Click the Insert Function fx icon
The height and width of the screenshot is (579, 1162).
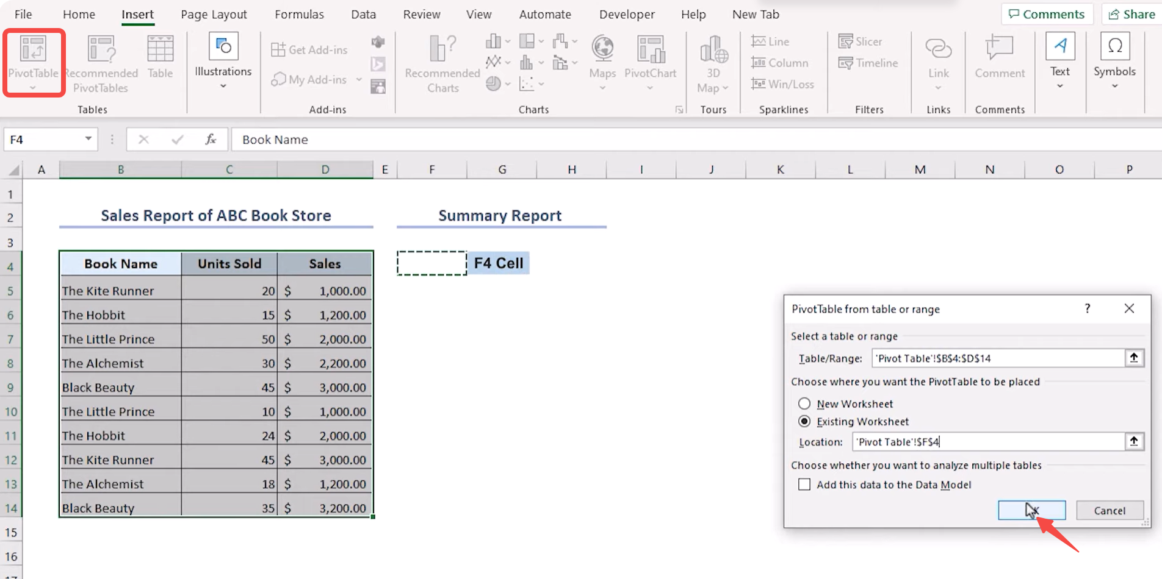[211, 140]
